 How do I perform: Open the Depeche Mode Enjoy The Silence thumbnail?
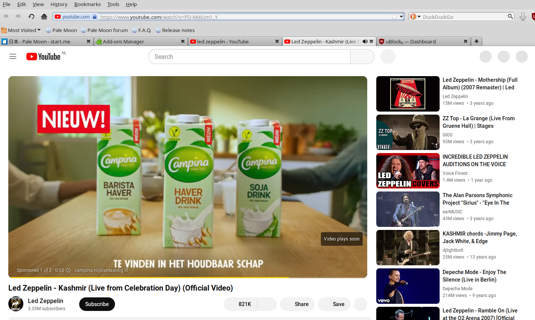(x=408, y=286)
